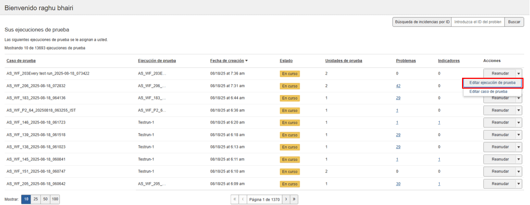The width and height of the screenshot is (530, 205).
Task: Open the 42 problems link
Action: click(x=398, y=86)
